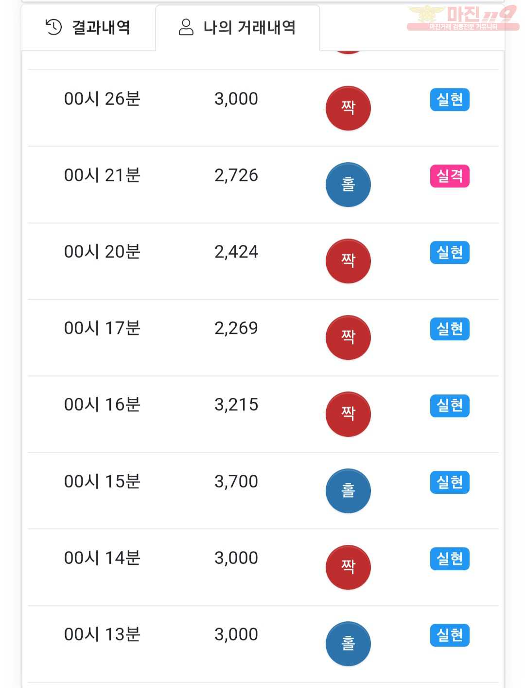
Task: Click the user profile icon
Action: 186,27
